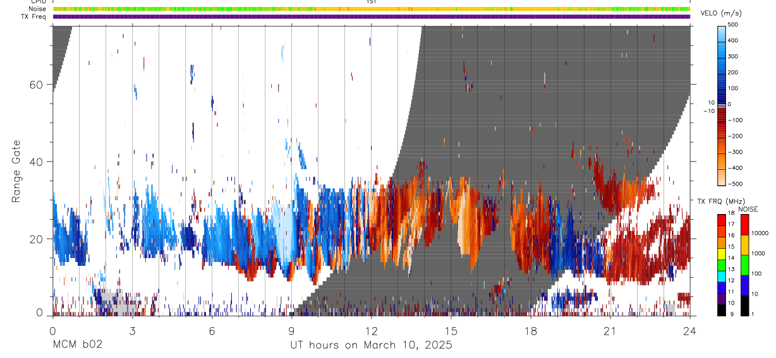The image size is (776, 358).
Task: Click the green-orange Noise strip at top
Action: pos(371,9)
